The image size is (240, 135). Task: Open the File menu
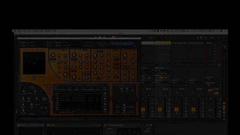pos(25,31)
